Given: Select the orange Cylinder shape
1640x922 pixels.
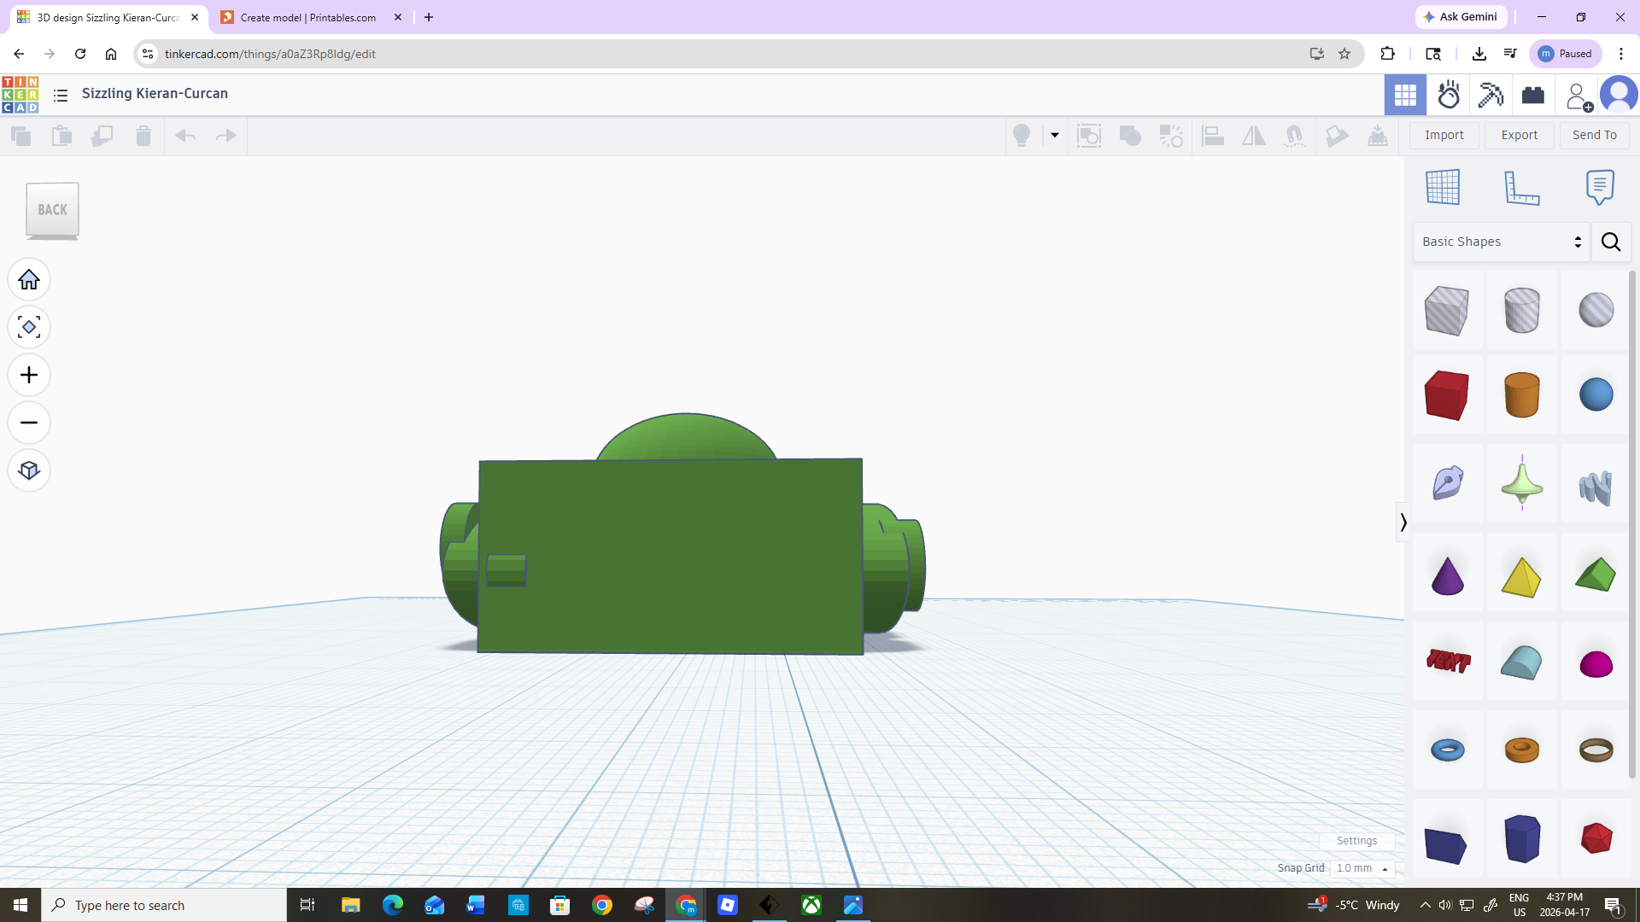Looking at the screenshot, I should [x=1521, y=395].
